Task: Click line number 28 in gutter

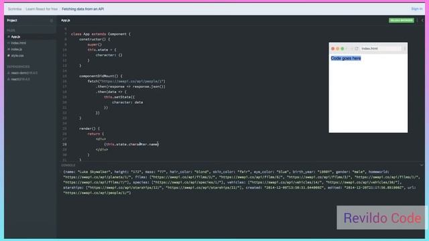Action: 64,145
